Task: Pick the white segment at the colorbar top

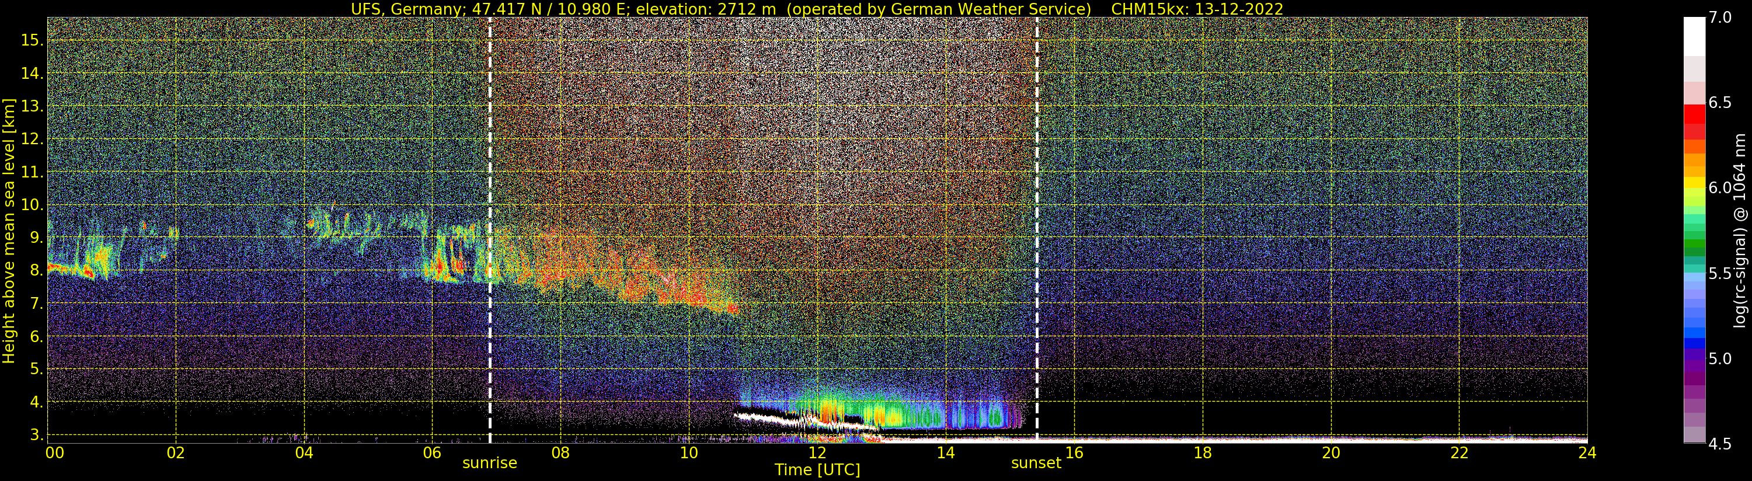Action: (x=1694, y=36)
